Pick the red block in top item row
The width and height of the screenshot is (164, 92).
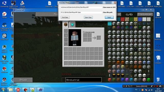[x=122, y=19]
